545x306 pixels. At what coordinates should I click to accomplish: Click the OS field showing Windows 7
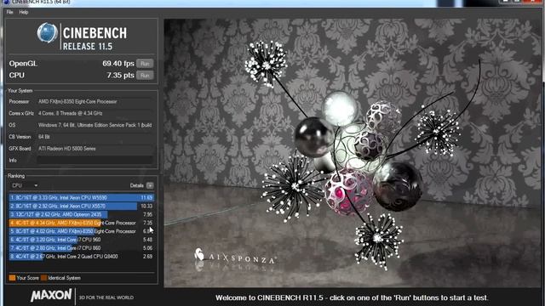tap(95, 125)
